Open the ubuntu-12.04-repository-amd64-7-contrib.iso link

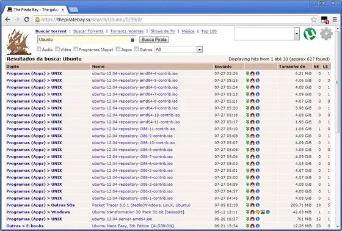135,94
